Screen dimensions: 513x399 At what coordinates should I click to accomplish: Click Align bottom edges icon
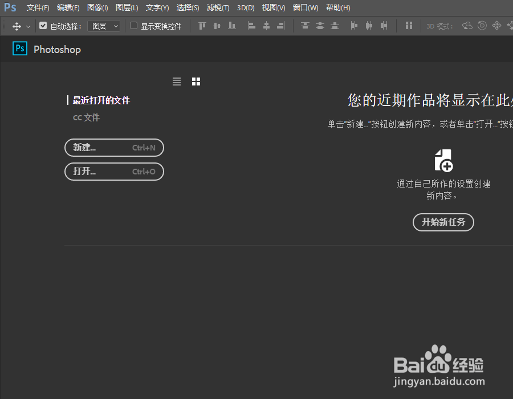[x=232, y=26]
